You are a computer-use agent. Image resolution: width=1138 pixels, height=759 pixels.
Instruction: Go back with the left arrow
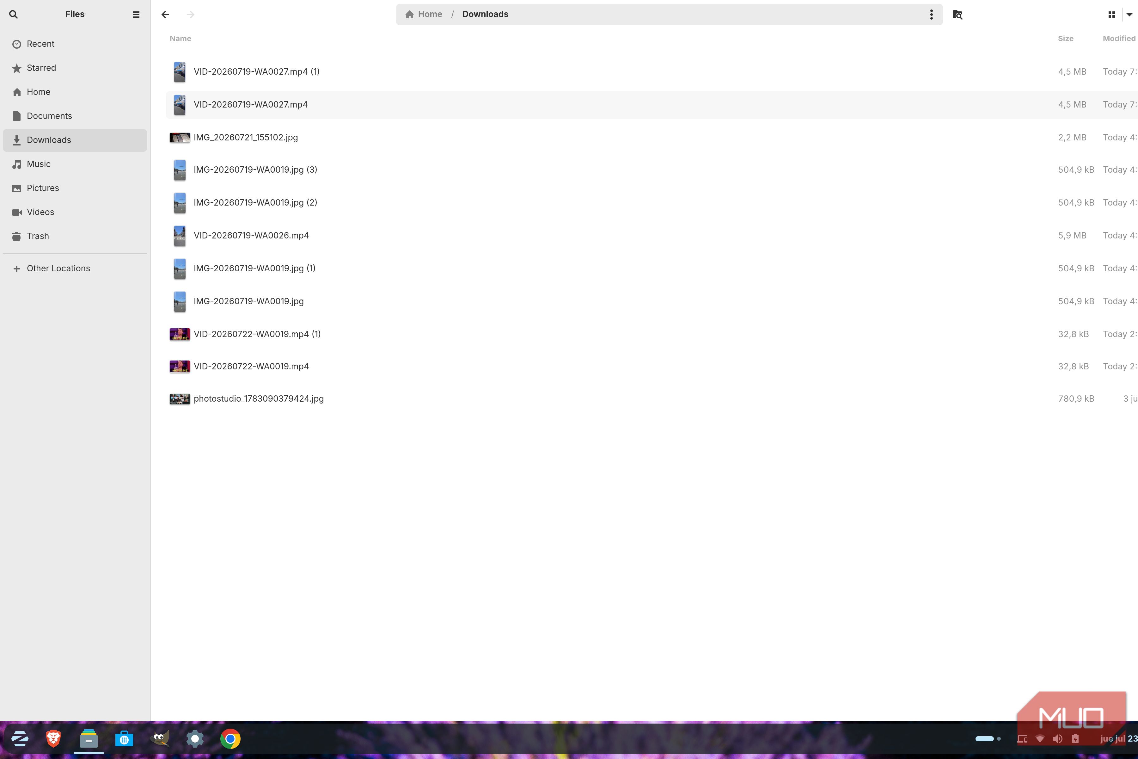[x=165, y=15]
